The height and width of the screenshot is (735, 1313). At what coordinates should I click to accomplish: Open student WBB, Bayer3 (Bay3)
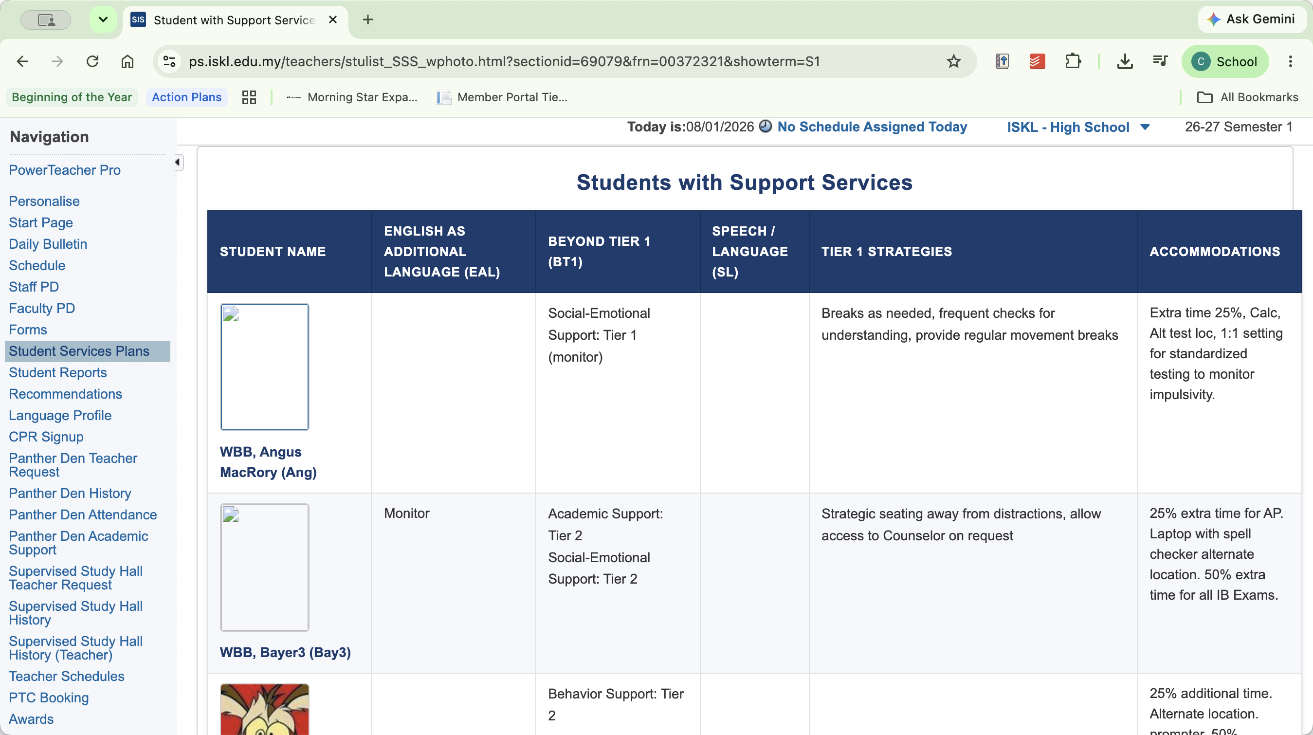point(285,652)
